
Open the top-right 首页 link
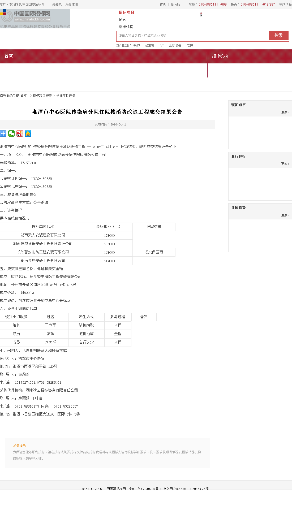163,5
